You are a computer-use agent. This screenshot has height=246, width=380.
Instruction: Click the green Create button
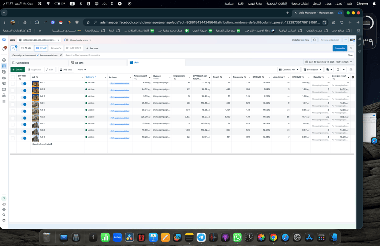pyautogui.click(x=17, y=70)
